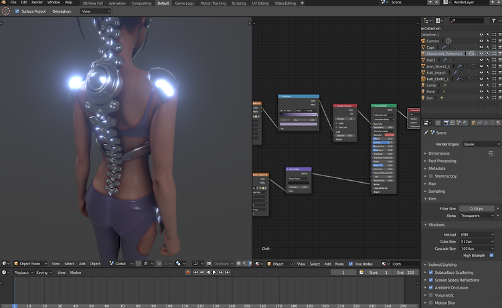Open the Global transform orientation dropdown
The width and height of the screenshot is (502, 308).
(x=121, y=264)
